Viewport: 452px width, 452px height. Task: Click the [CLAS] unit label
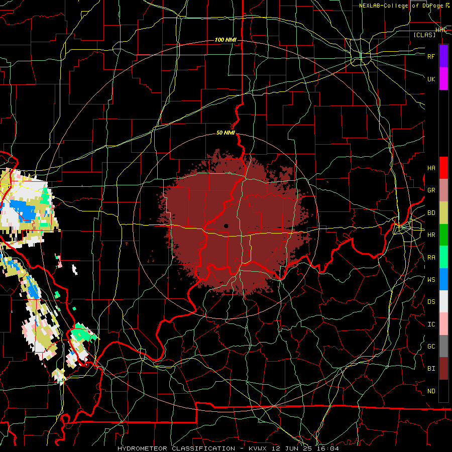point(424,35)
